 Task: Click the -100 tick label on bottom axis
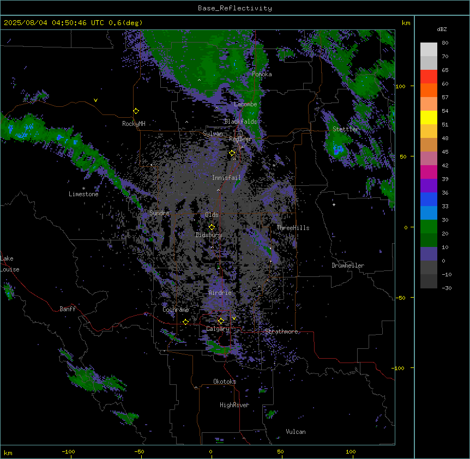[x=68, y=451]
